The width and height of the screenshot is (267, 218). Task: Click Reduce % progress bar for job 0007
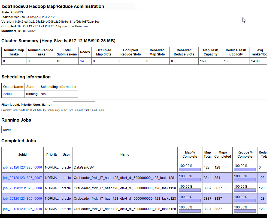pyautogui.click(x=245, y=180)
